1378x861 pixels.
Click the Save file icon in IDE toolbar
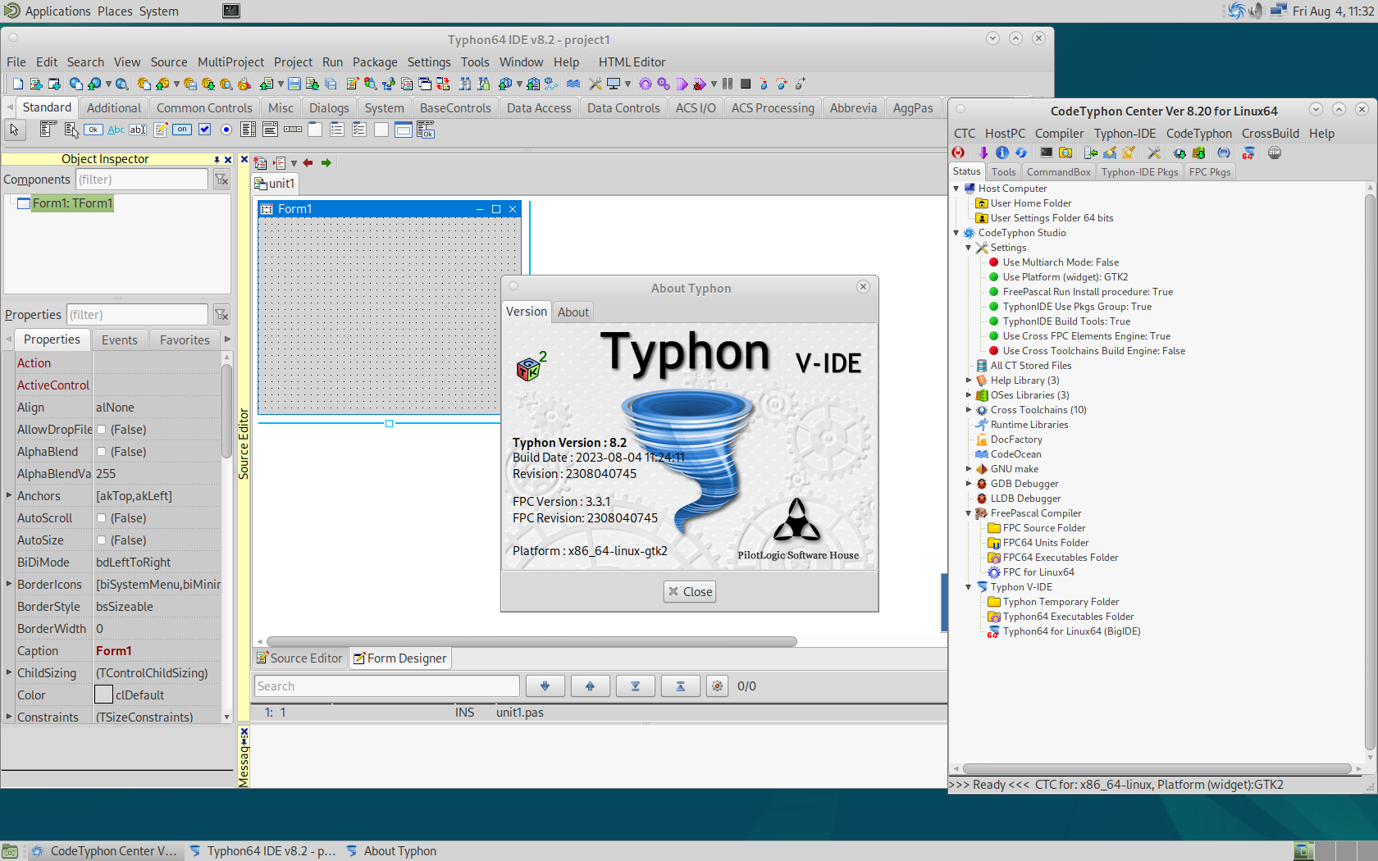click(x=294, y=84)
